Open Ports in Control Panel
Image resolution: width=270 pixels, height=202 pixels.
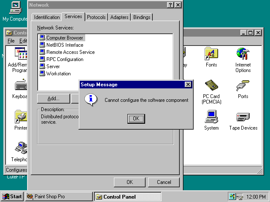point(243,89)
